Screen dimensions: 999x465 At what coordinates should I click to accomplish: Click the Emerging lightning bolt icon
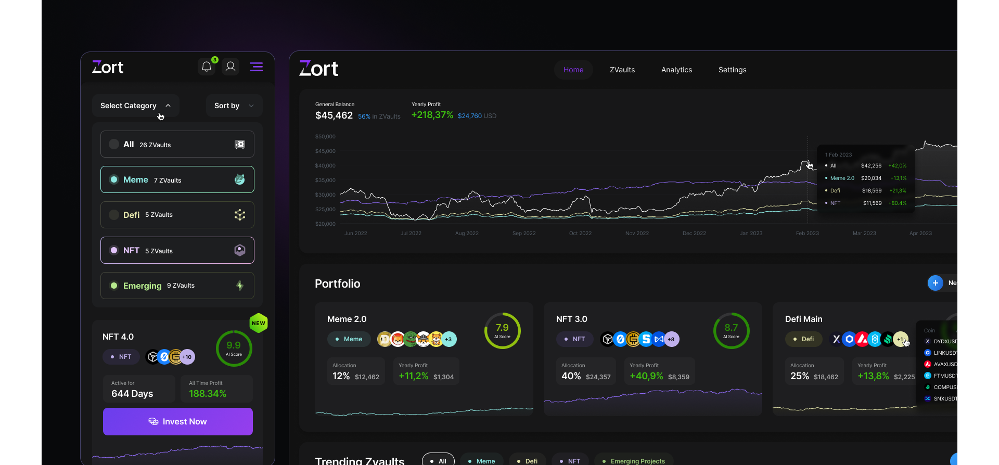point(239,286)
